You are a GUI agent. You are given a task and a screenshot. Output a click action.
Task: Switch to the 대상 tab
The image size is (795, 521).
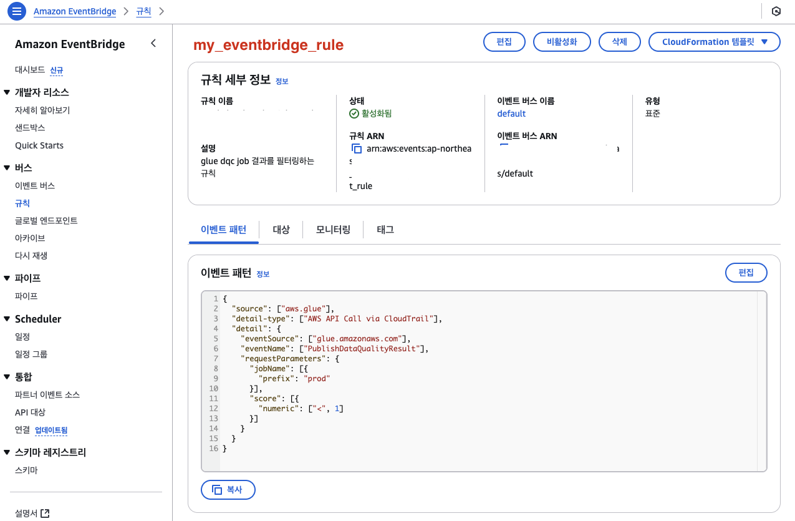(281, 230)
